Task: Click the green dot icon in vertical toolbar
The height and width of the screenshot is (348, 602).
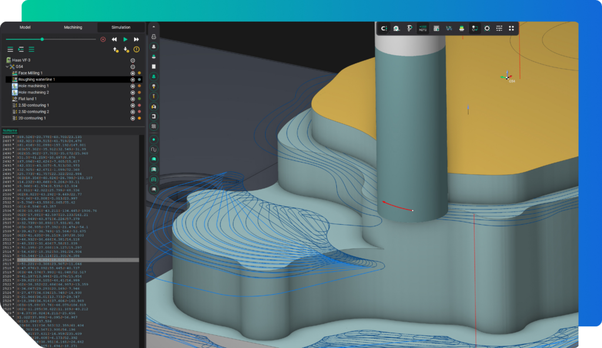Action: coord(153,140)
